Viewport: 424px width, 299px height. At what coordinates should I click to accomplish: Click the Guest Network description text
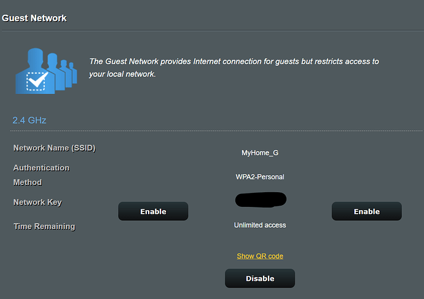click(234, 68)
